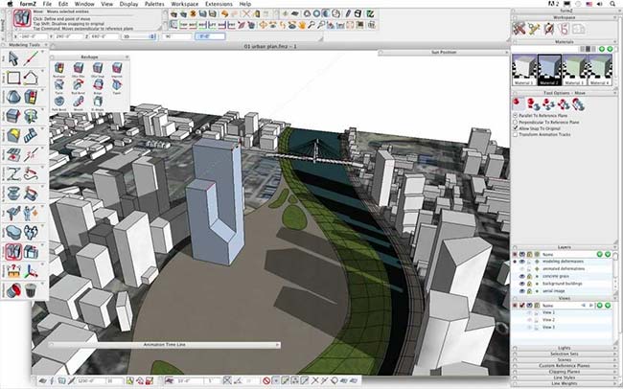Hide the concrete grass layer
Viewport: 623px width, 389px height.
coord(522,276)
